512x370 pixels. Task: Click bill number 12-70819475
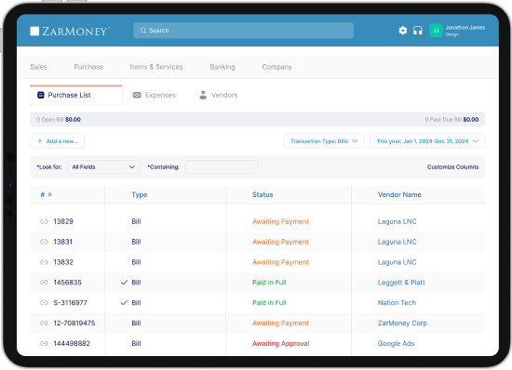(x=74, y=324)
